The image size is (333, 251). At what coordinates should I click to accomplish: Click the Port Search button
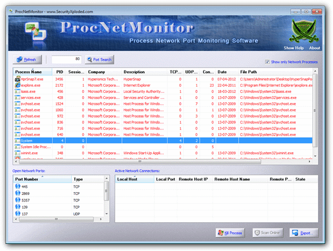tap(99, 59)
